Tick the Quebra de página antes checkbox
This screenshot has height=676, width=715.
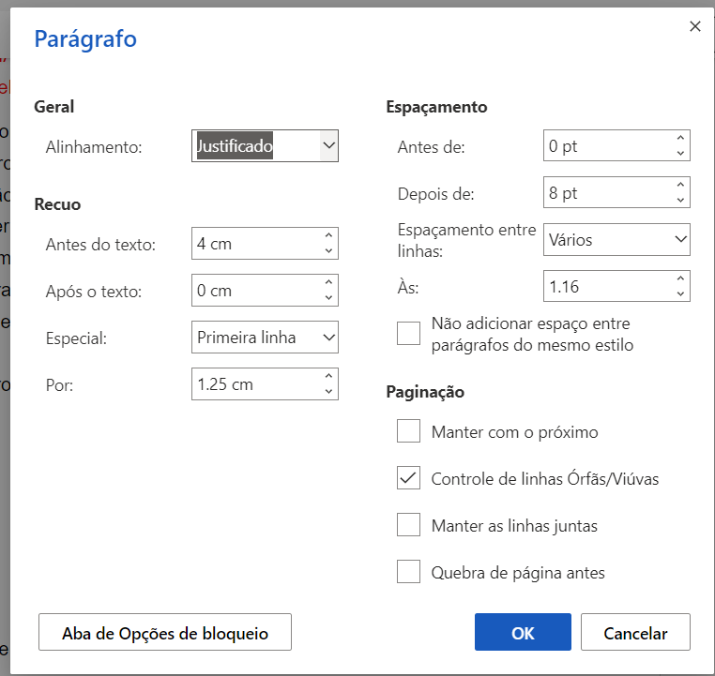point(408,572)
